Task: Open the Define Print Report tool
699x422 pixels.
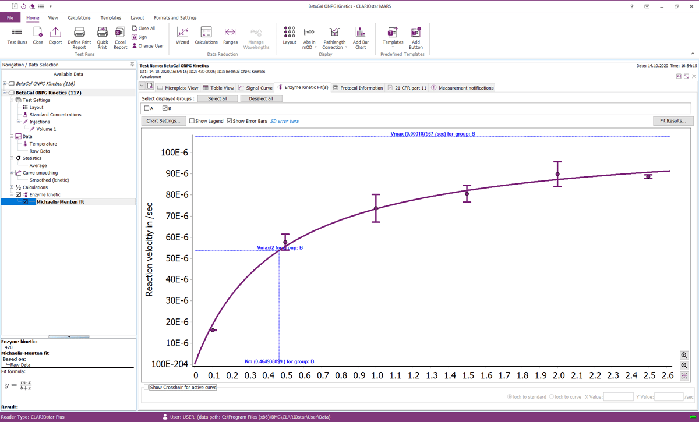Action: coord(79,35)
